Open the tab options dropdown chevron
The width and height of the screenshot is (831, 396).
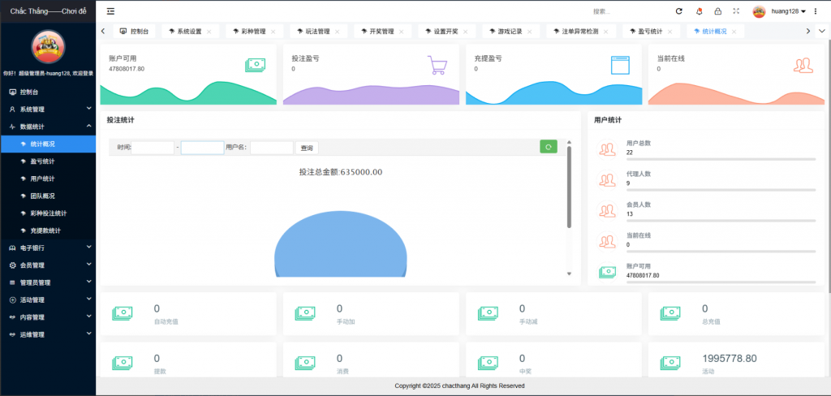(822, 31)
